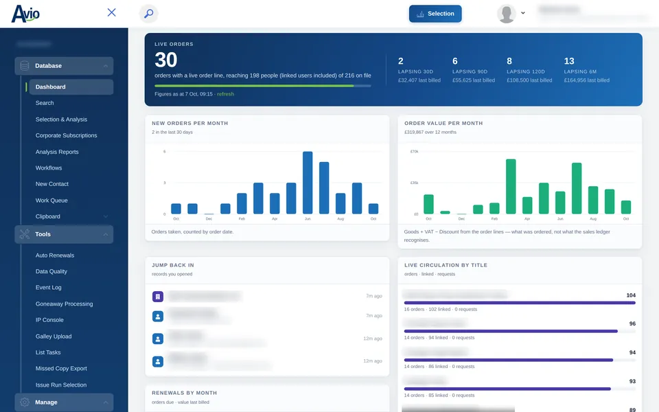Collapse the Tools section chevron
659x412 pixels.
click(x=106, y=235)
